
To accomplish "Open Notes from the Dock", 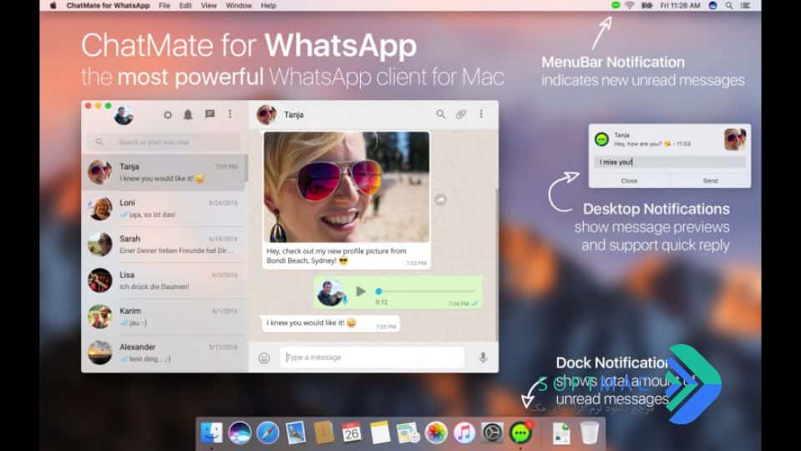I will (x=379, y=433).
